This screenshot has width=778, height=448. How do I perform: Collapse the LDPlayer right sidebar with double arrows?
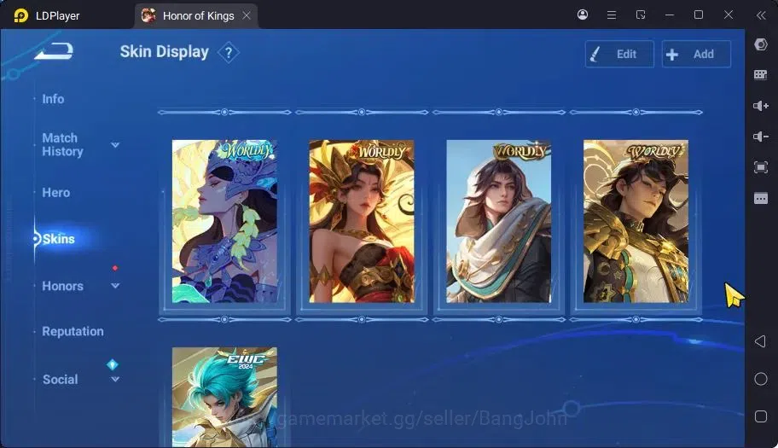coord(761,15)
